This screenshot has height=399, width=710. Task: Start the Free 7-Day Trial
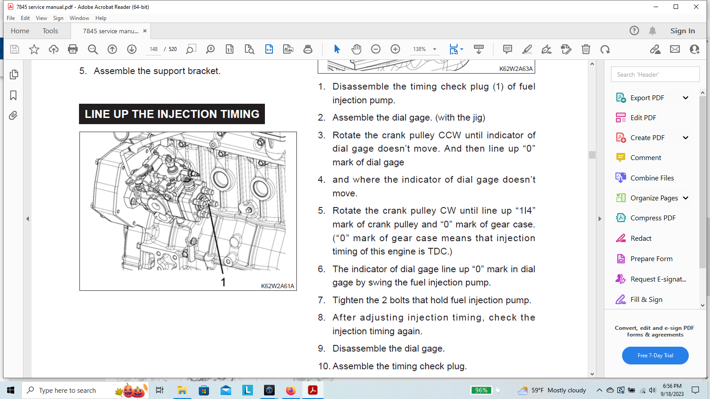point(655,356)
